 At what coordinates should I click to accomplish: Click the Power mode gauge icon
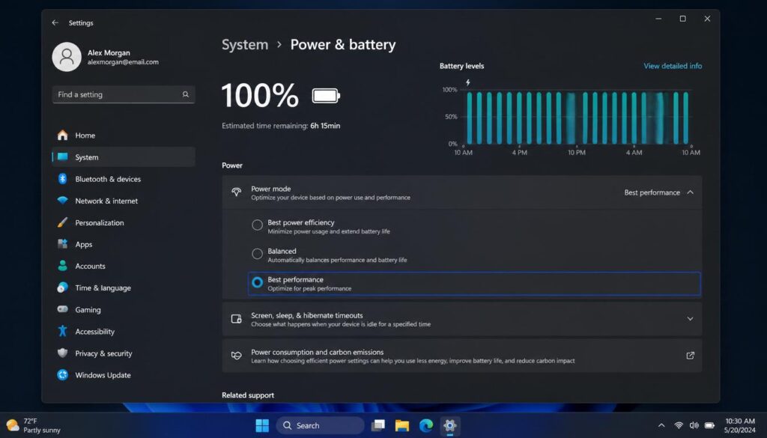236,192
